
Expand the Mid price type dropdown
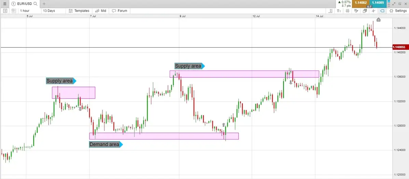(101, 11)
